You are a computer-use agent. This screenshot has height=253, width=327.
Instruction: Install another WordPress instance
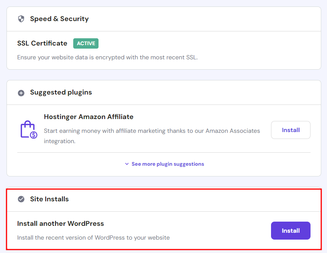[291, 230]
